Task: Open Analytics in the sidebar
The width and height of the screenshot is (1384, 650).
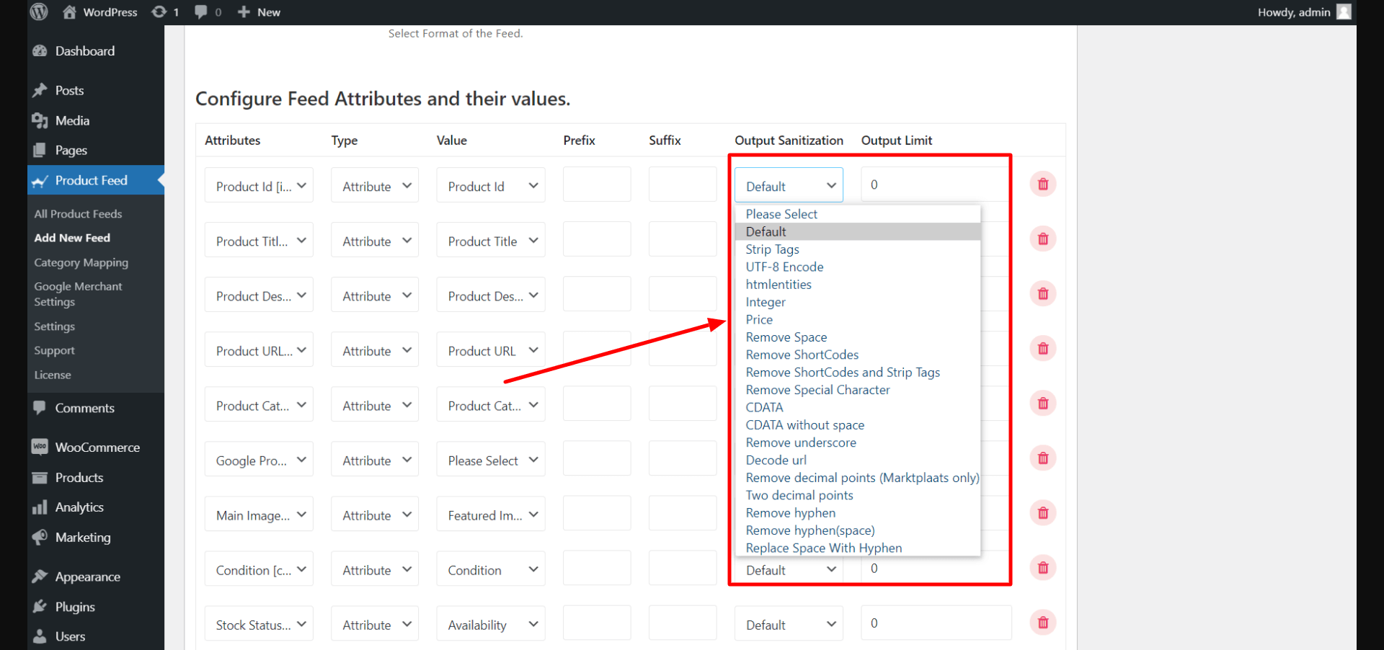Action: (96, 508)
